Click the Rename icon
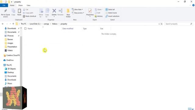This screenshot has height=110, width=195. pos(60,11)
